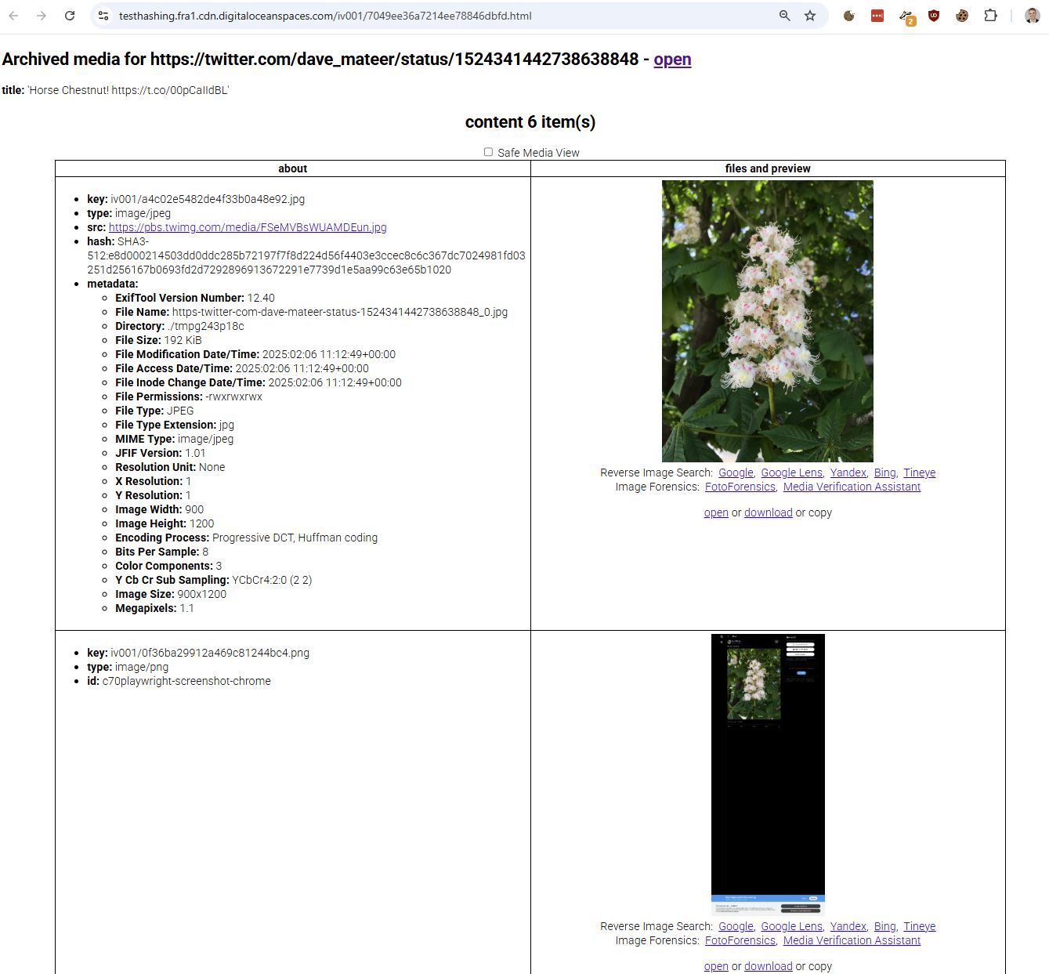Image resolution: width=1049 pixels, height=974 pixels.
Task: Open the Chrome profile avatar
Action: (x=1032, y=16)
